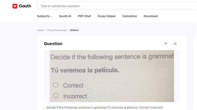Click the transcribed question text below image
The image size is (197, 110).
coord(104,107)
